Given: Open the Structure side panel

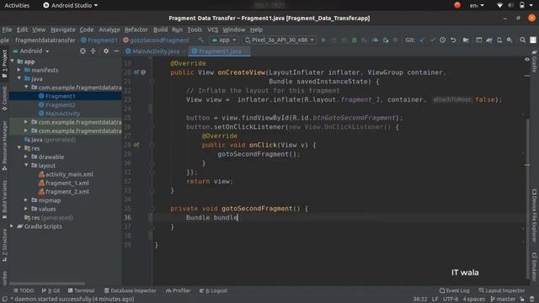Looking at the screenshot, I should [x=4, y=245].
